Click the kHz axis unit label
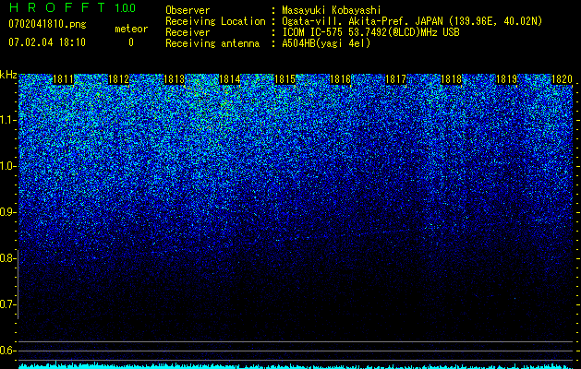Screen dimensions: 581x369 click(x=8, y=75)
